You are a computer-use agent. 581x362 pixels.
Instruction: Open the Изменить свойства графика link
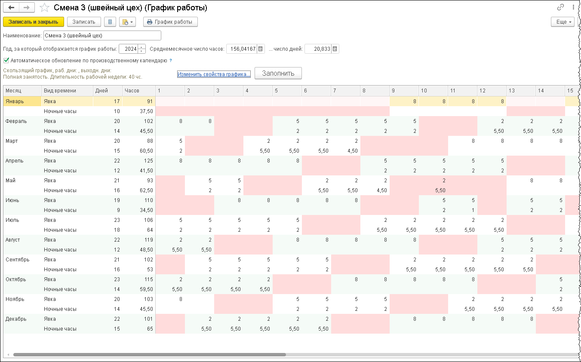214,74
